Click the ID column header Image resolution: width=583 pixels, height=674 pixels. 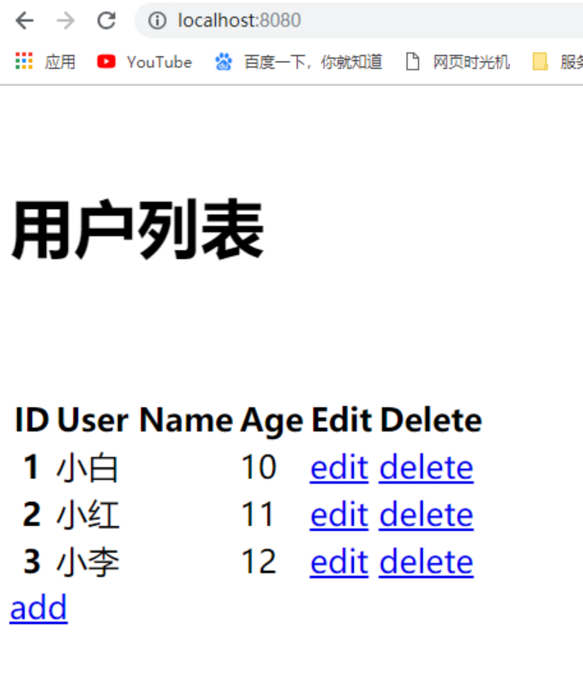(x=31, y=420)
